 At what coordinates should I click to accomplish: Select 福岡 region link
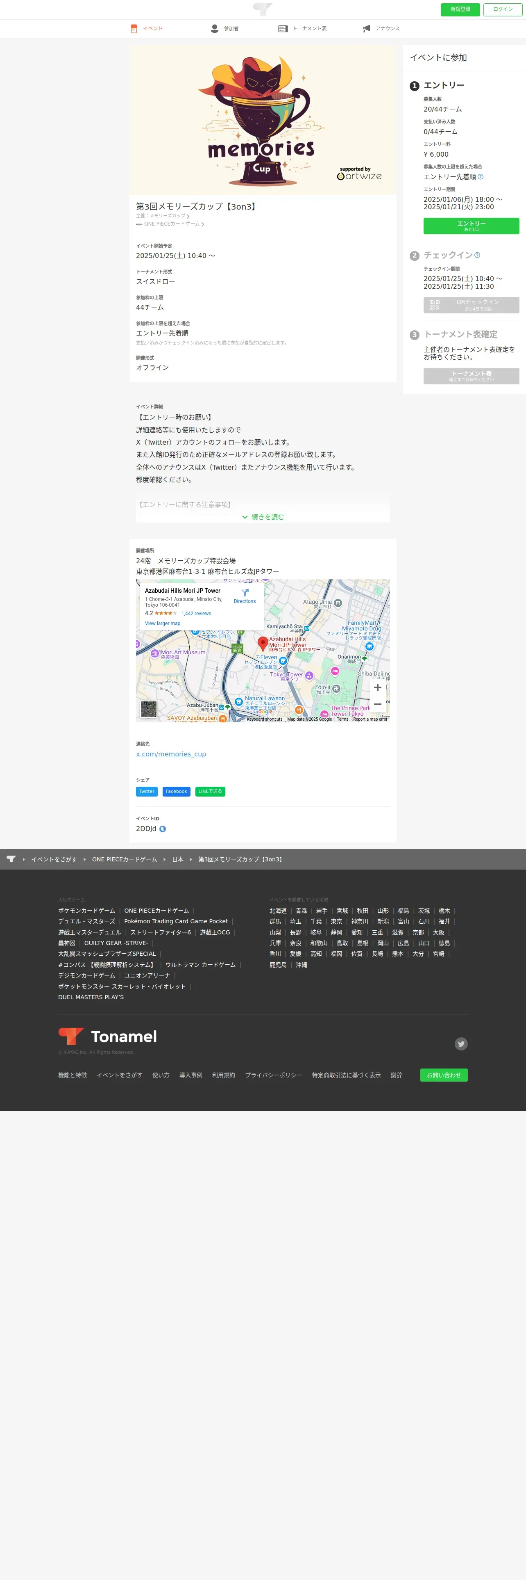pos(336,954)
